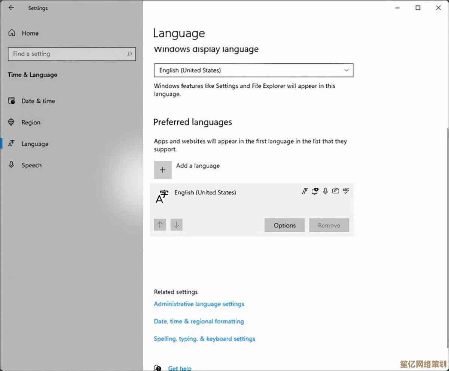Screen dimensions: 449x371
Task: Click the Home icon in sidebar
Action: coord(12,33)
